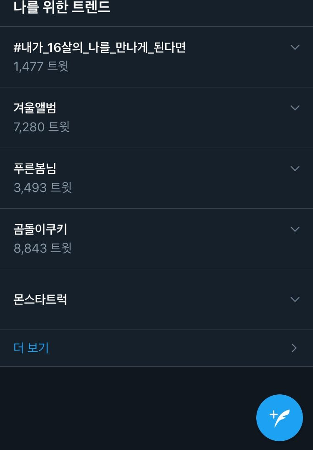Open the 푸른봄님 trend

[35, 169]
